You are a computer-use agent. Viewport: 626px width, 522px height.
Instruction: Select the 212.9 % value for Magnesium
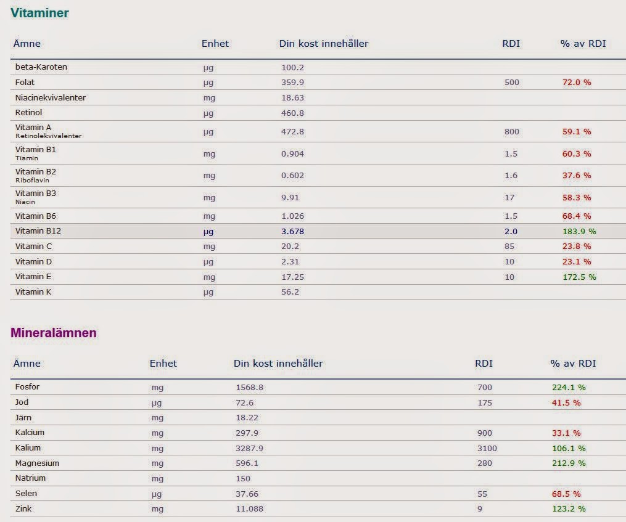569,463
